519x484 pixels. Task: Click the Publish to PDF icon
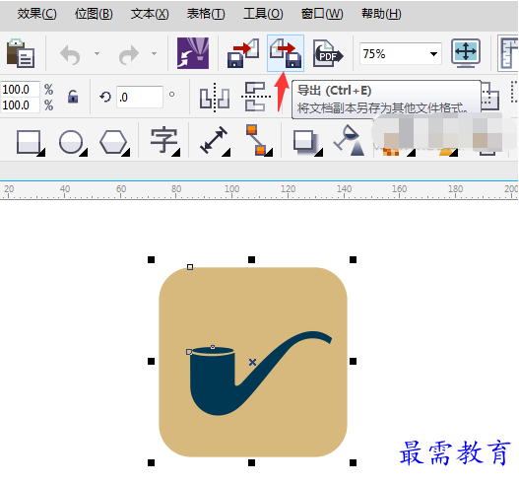tap(328, 53)
